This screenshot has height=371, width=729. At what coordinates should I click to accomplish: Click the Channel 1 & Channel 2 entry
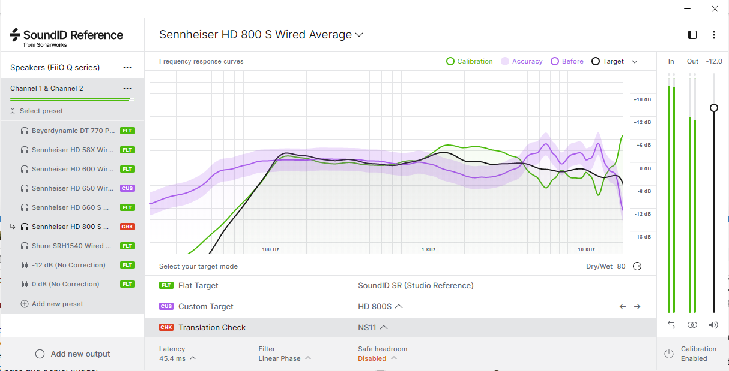[47, 88]
